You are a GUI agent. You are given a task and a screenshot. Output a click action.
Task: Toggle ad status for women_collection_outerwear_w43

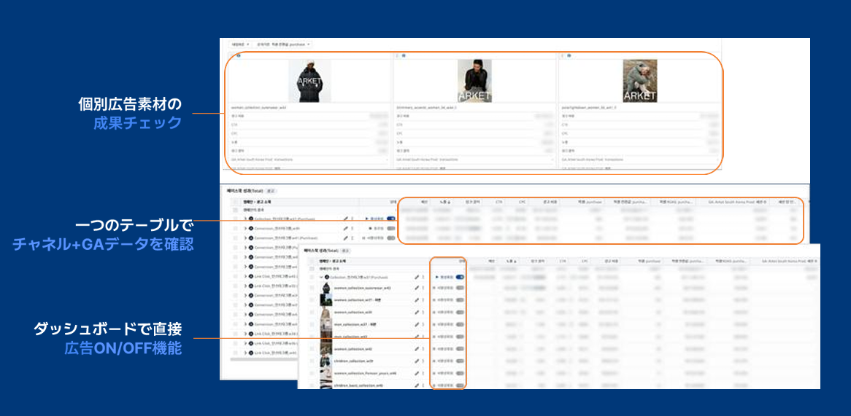(x=460, y=288)
